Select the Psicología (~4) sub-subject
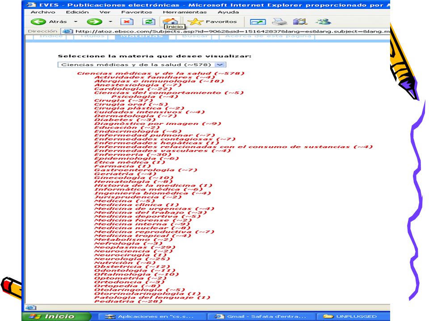The width and height of the screenshot is (429, 321). (145, 96)
